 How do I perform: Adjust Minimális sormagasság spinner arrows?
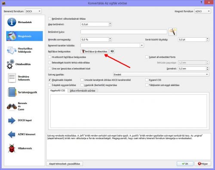(x=110, y=39)
